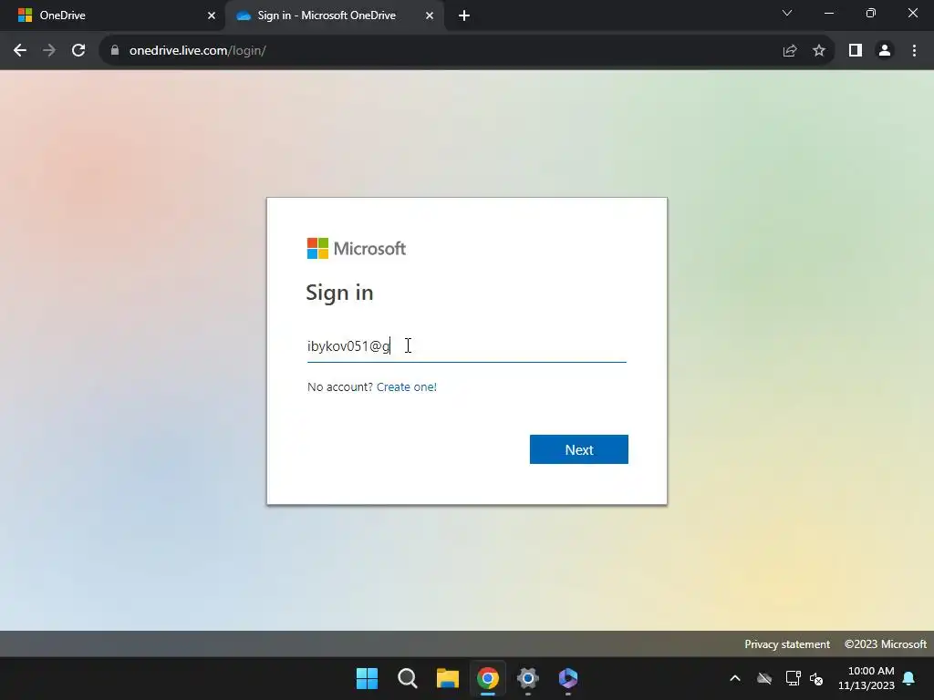Show hidden system tray icons
The height and width of the screenshot is (700, 934).
[735, 678]
